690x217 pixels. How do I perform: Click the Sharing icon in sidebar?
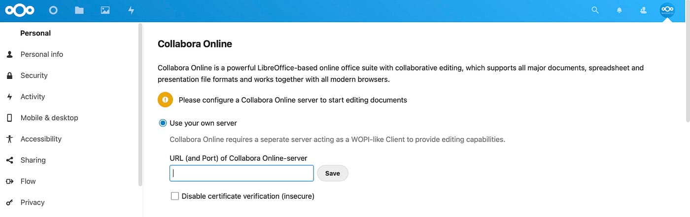pos(9,160)
